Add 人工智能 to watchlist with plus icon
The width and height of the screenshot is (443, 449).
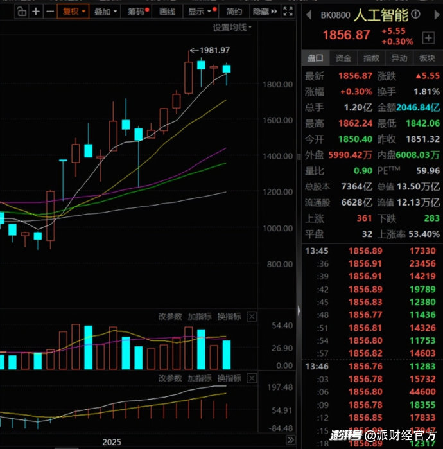point(428,39)
